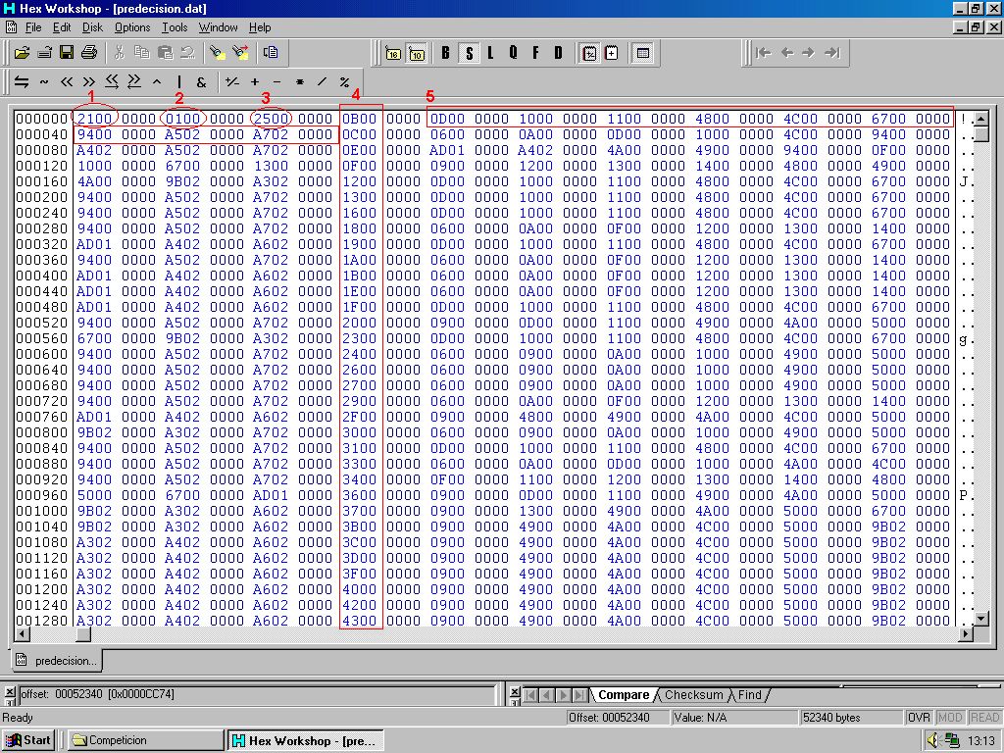Viewport: 1004px width, 753px height.
Task: Toggle the hex (16) offset display
Action: coord(393,53)
